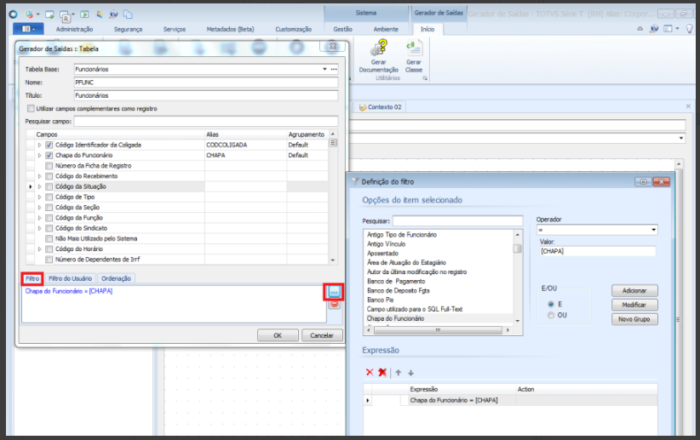Open the Utilitários group dialog launcher
The height and width of the screenshot is (440, 700).
click(425, 78)
